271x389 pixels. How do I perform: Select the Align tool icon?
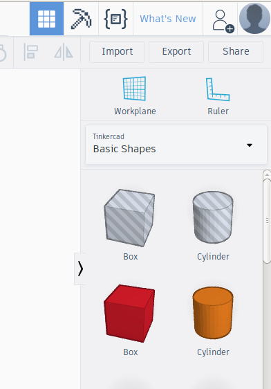coord(30,52)
